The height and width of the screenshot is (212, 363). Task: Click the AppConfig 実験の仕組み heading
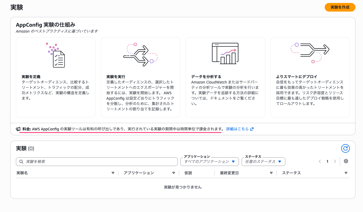tap(46, 25)
